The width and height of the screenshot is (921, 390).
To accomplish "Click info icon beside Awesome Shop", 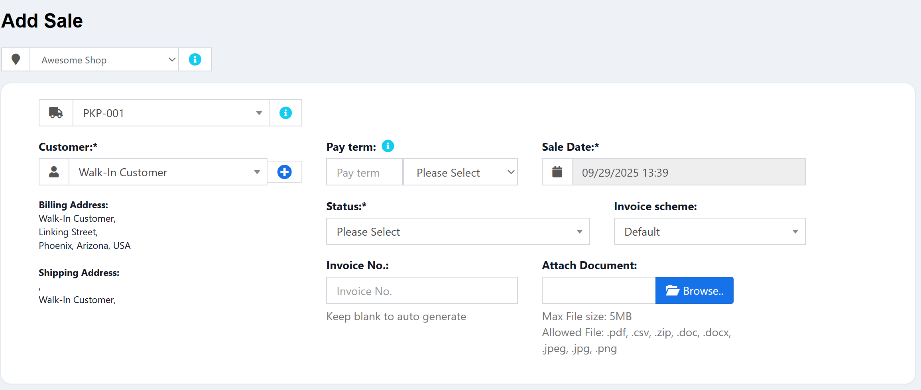I will [195, 59].
